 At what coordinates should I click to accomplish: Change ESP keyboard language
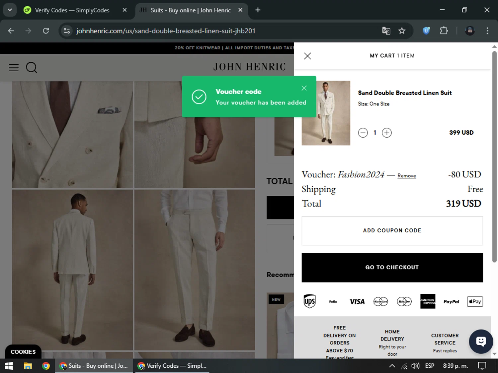pos(430,366)
